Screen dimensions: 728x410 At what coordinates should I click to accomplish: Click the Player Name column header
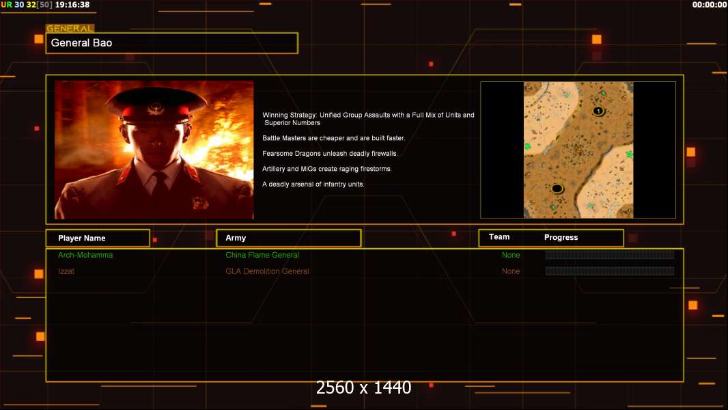point(98,238)
